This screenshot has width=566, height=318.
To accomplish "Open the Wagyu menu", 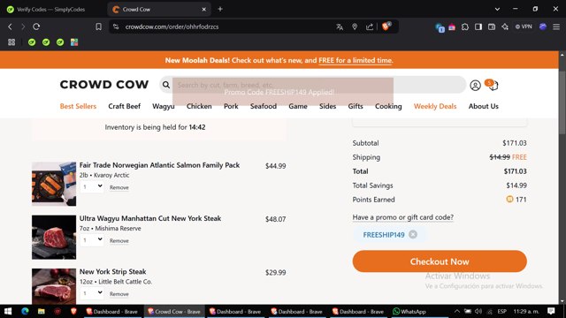I will coord(163,106).
